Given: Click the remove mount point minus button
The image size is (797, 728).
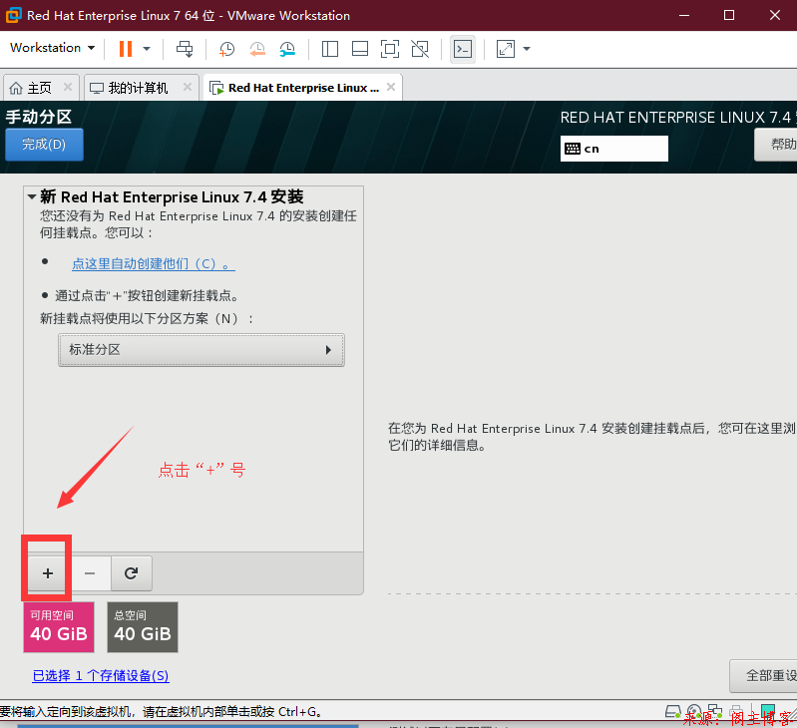Looking at the screenshot, I should [x=90, y=573].
